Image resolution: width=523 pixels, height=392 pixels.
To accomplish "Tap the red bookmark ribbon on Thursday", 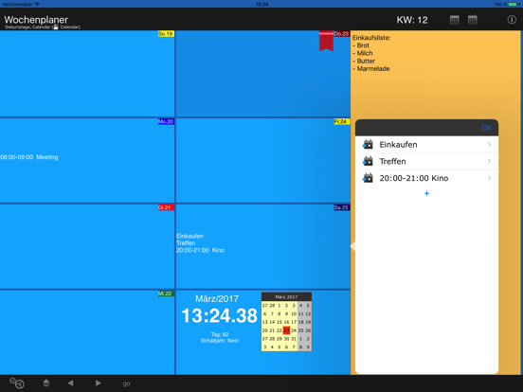I will point(326,41).
